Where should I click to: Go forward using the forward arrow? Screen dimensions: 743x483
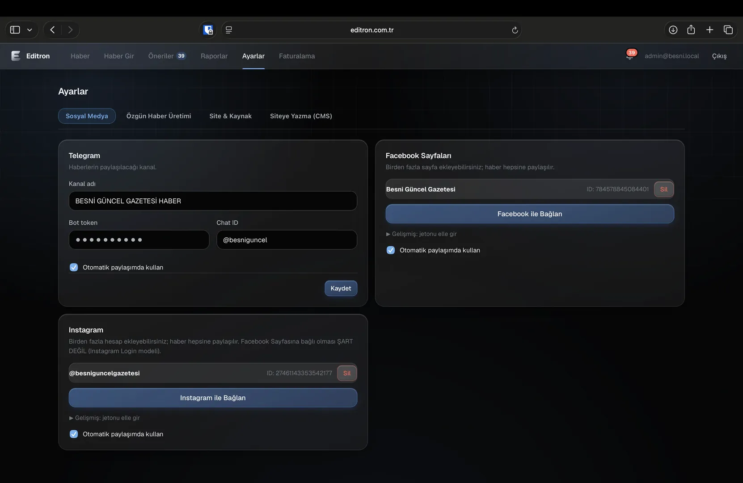point(70,30)
